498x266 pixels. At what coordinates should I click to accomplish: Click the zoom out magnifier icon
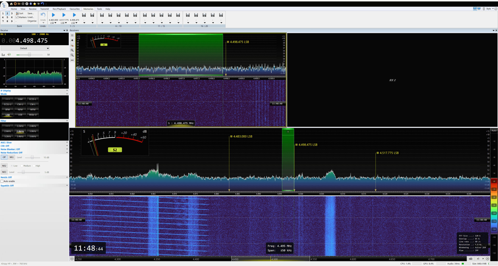(72, 55)
